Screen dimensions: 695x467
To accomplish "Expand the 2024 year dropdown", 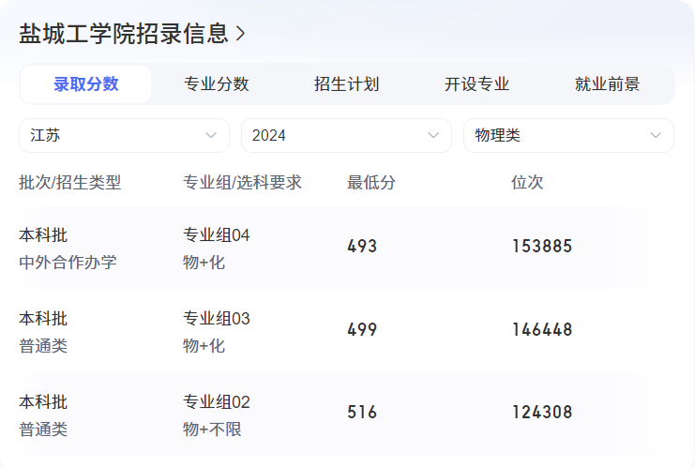I will (x=346, y=136).
